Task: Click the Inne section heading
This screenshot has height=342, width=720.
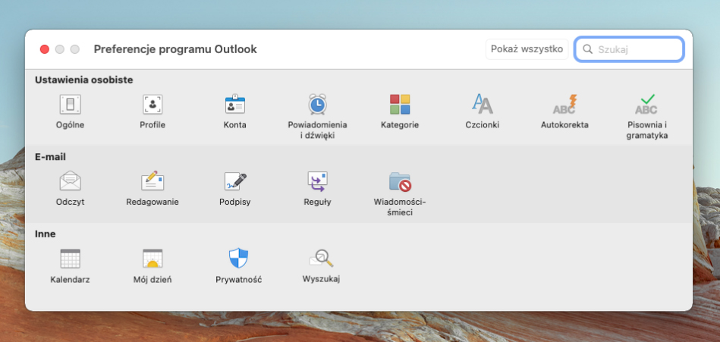Action: click(46, 234)
